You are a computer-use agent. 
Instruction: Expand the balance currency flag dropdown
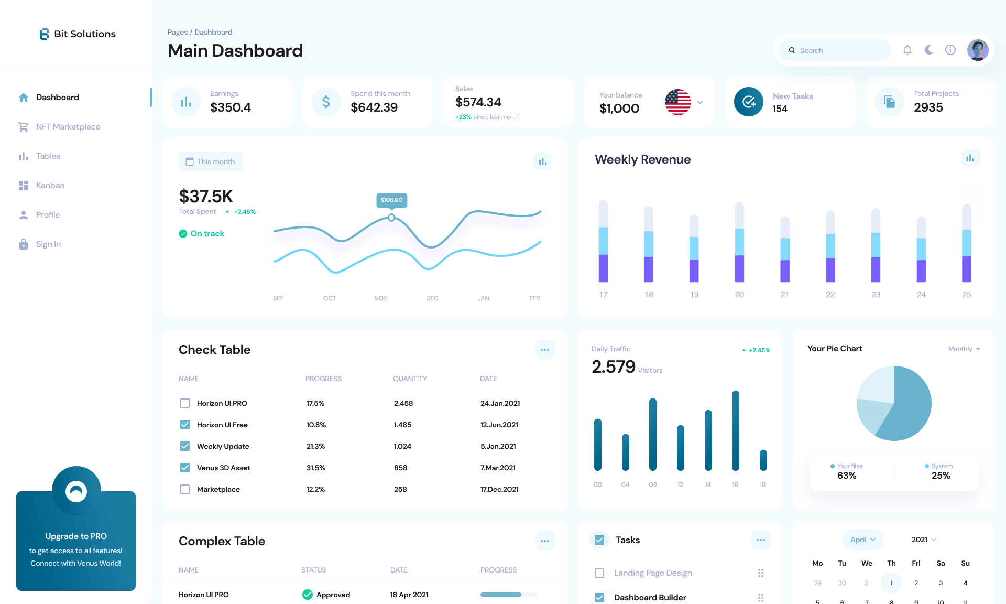tap(700, 102)
